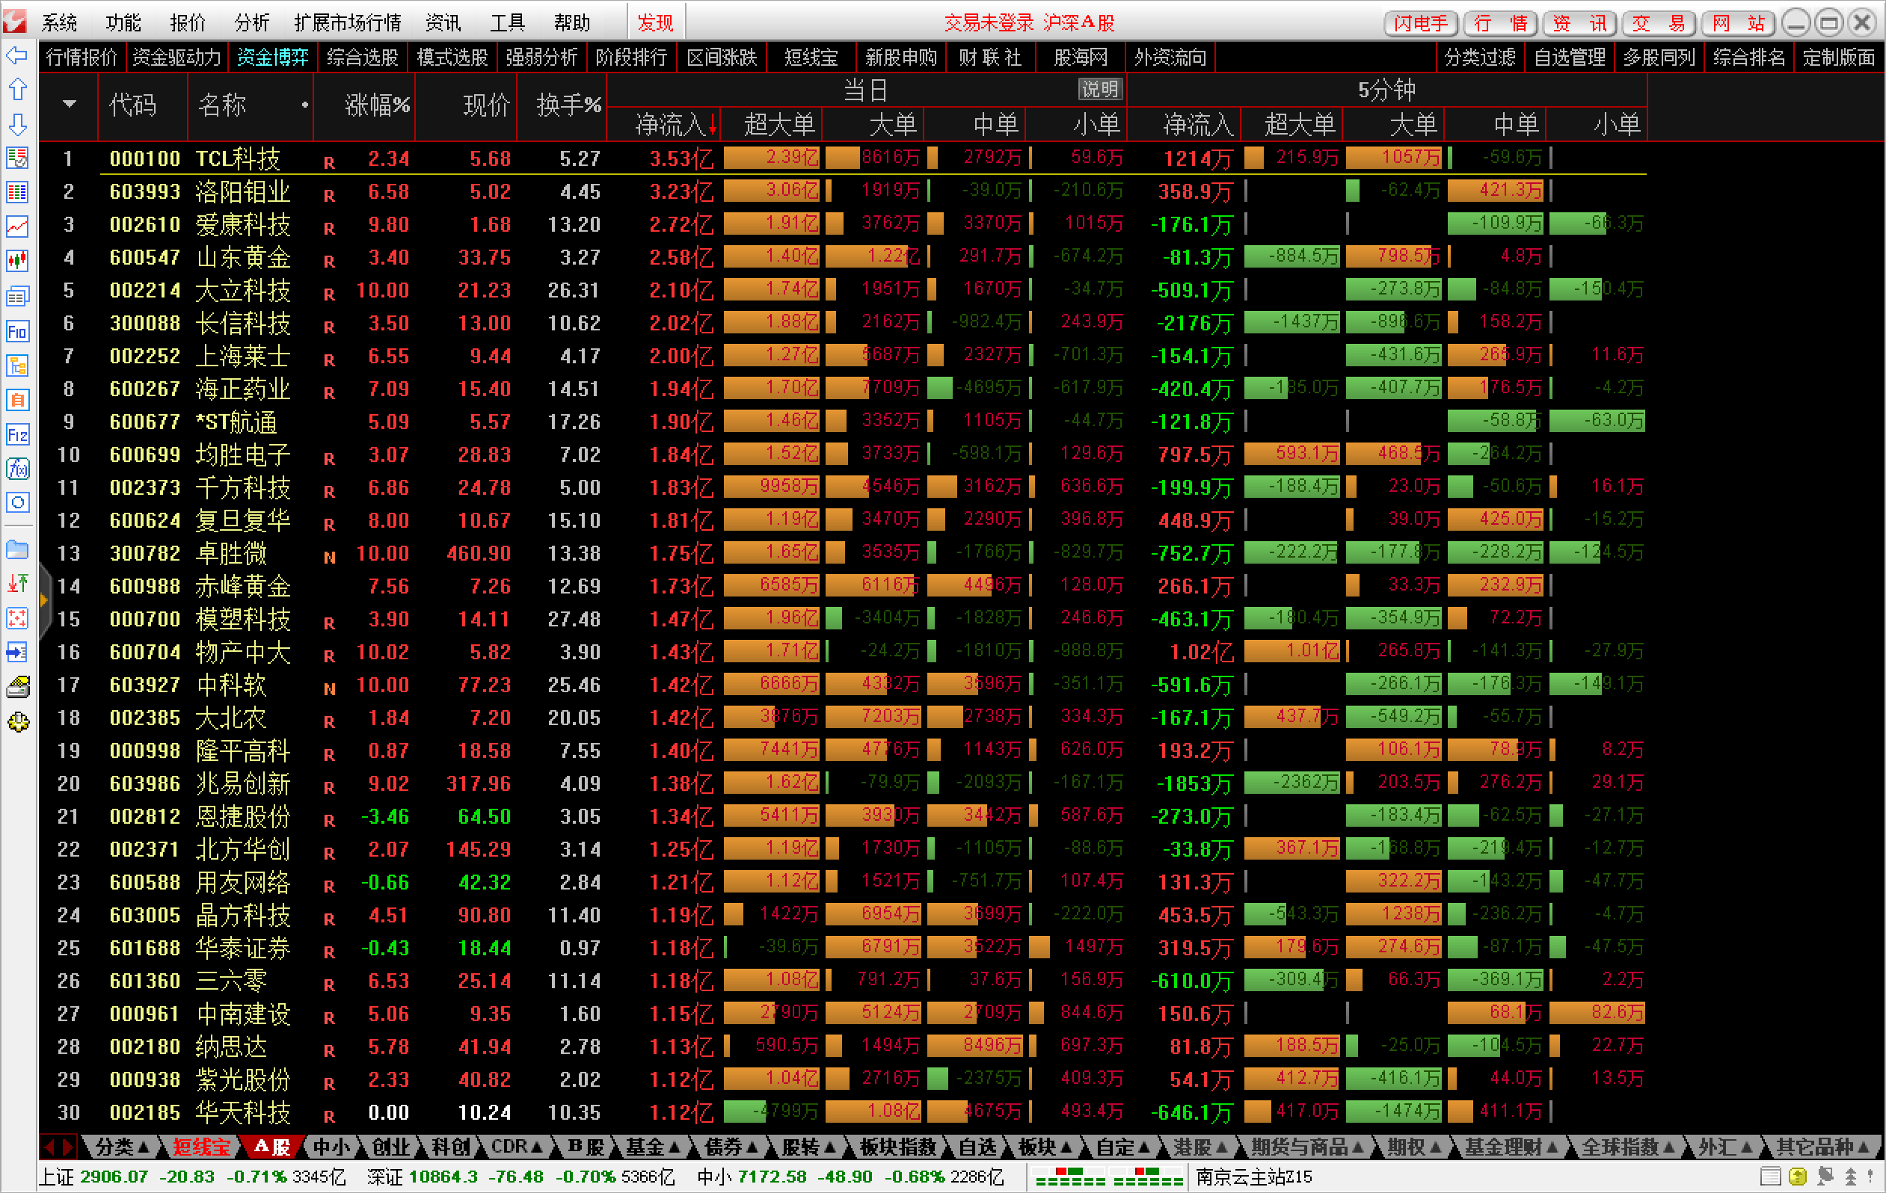The image size is (1886, 1193).
Task: Click the 说明 button beside 当日
Action: click(1101, 89)
